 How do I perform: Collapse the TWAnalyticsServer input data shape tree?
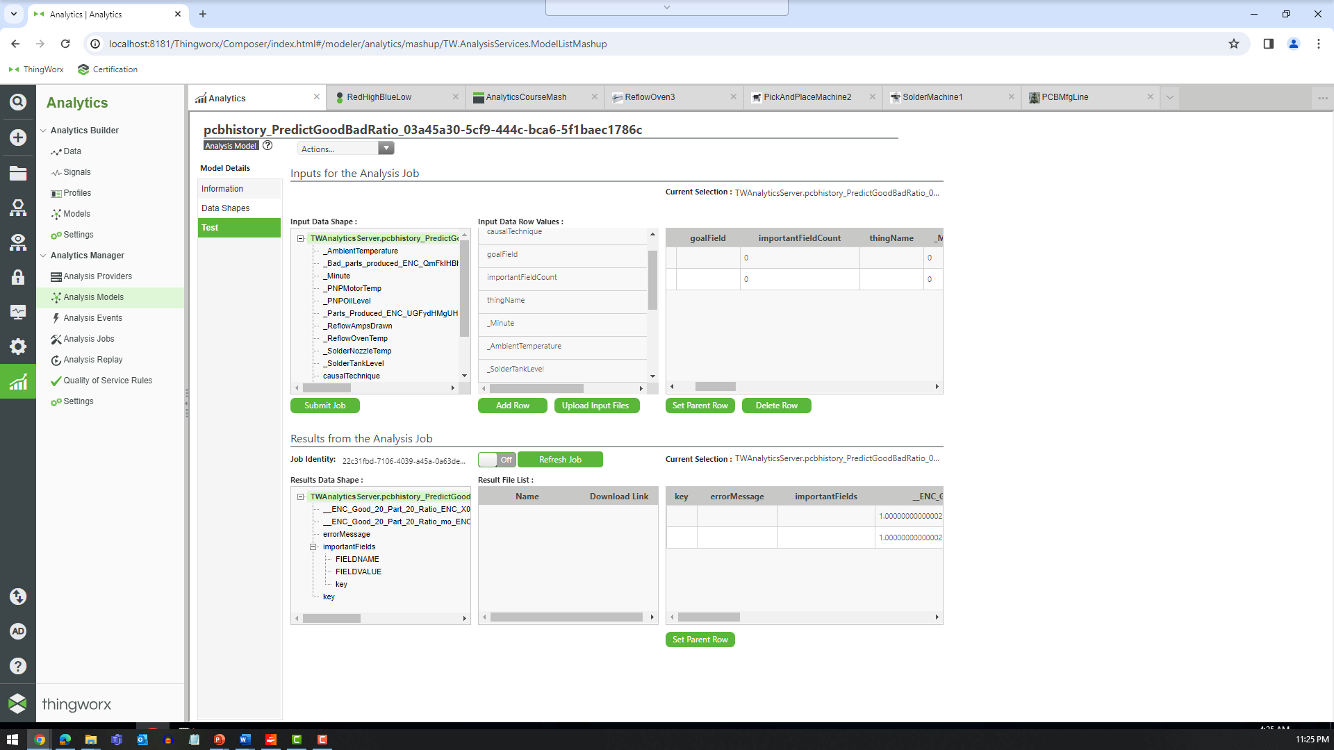[299, 237]
